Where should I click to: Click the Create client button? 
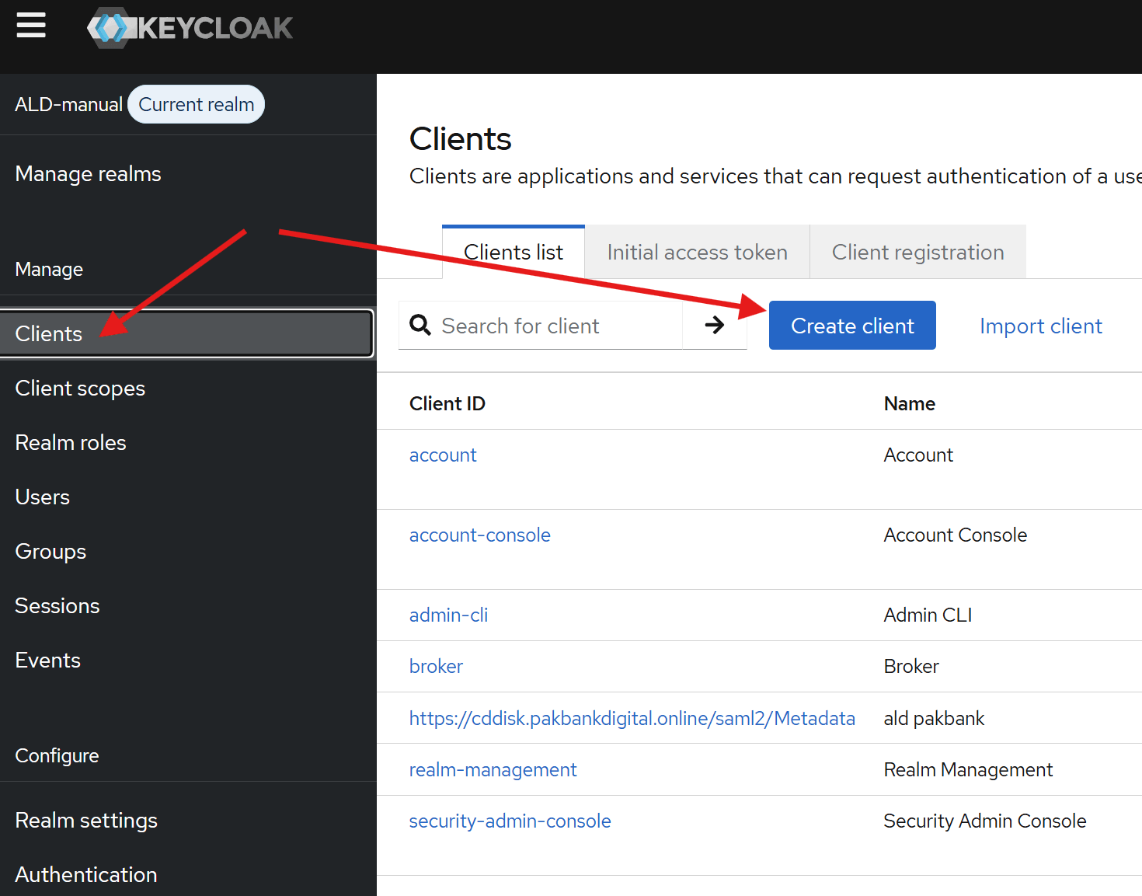(x=852, y=325)
